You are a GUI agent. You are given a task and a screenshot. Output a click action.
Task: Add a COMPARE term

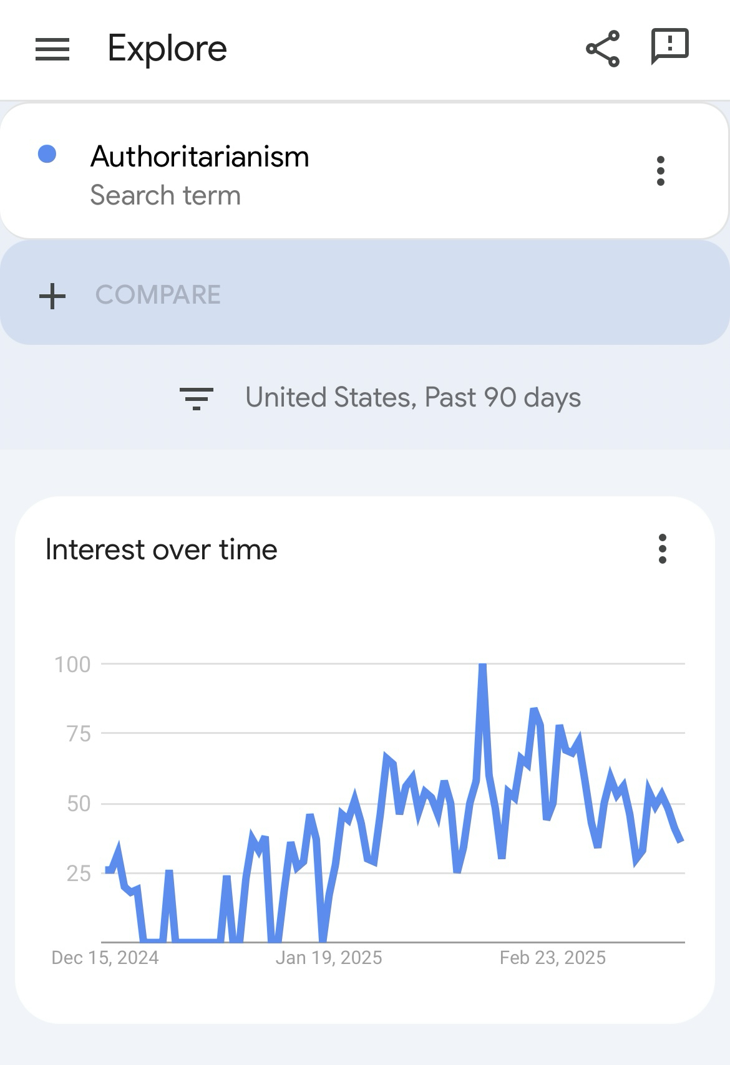[x=158, y=295]
